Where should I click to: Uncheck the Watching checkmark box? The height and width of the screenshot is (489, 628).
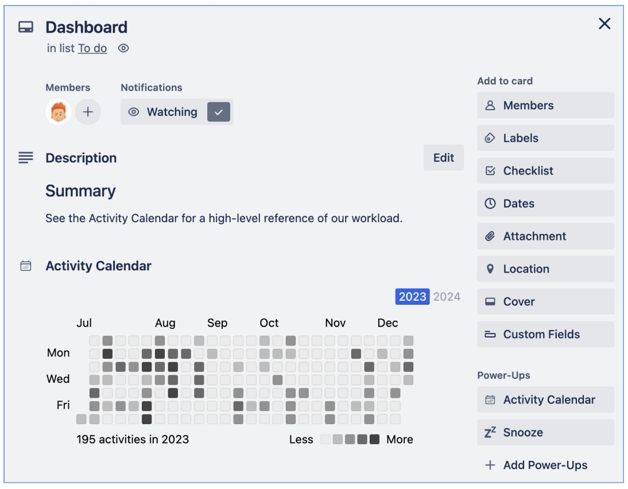(x=219, y=112)
